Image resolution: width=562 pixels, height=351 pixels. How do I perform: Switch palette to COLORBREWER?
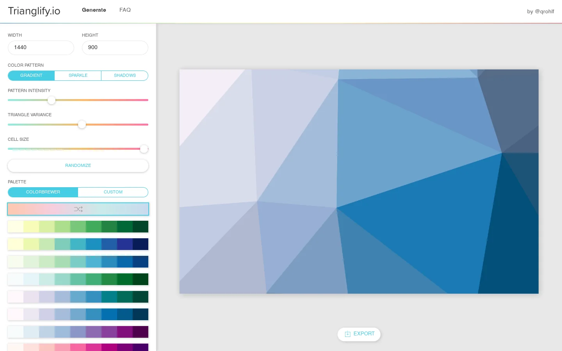(43, 192)
